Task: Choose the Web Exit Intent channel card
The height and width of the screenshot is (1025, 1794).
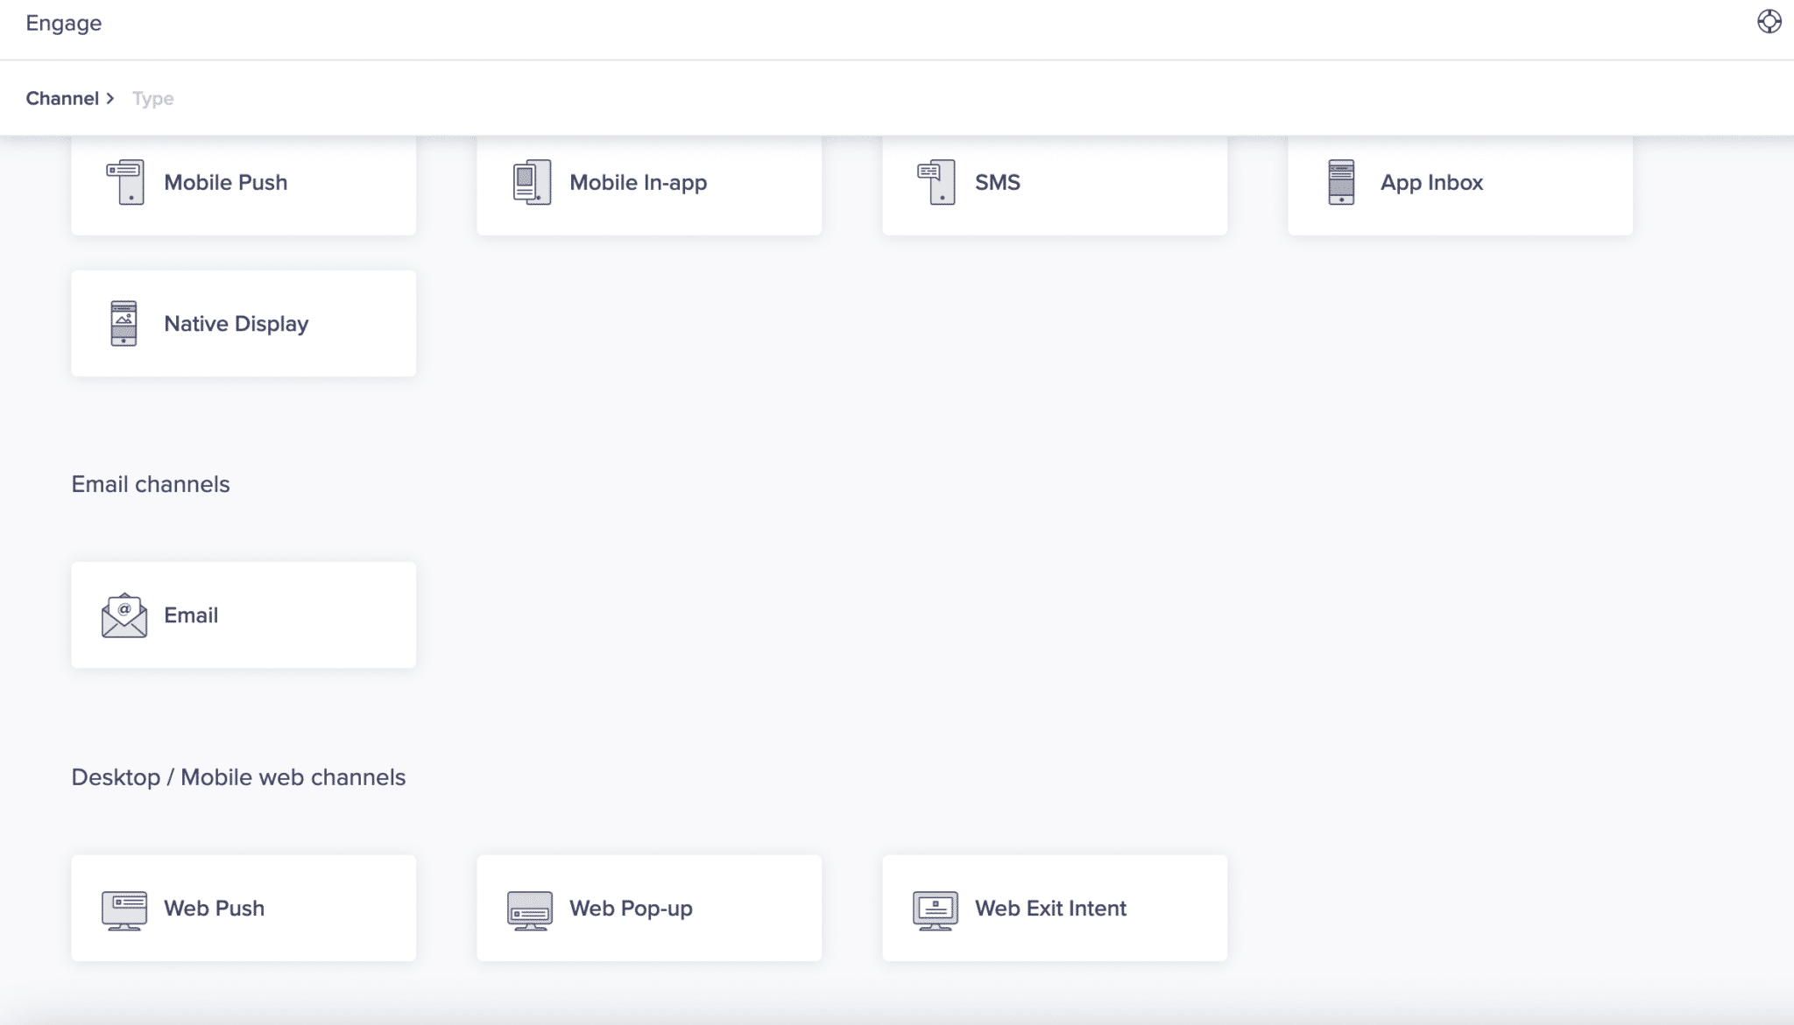Action: (x=1055, y=908)
